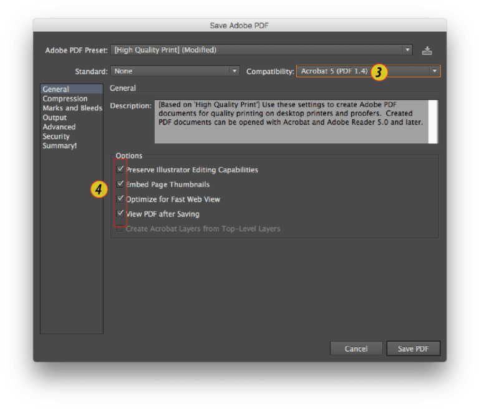The image size is (479, 409).
Task: Open the Adobe PDF Preset dropdown
Action: click(261, 50)
